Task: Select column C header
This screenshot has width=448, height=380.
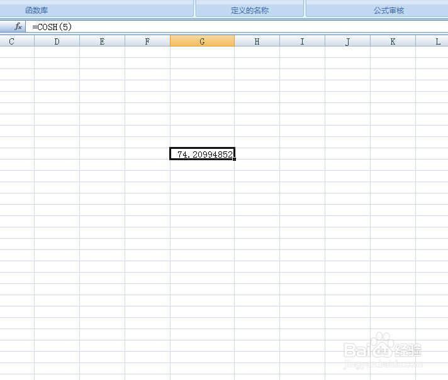Action: (17, 41)
